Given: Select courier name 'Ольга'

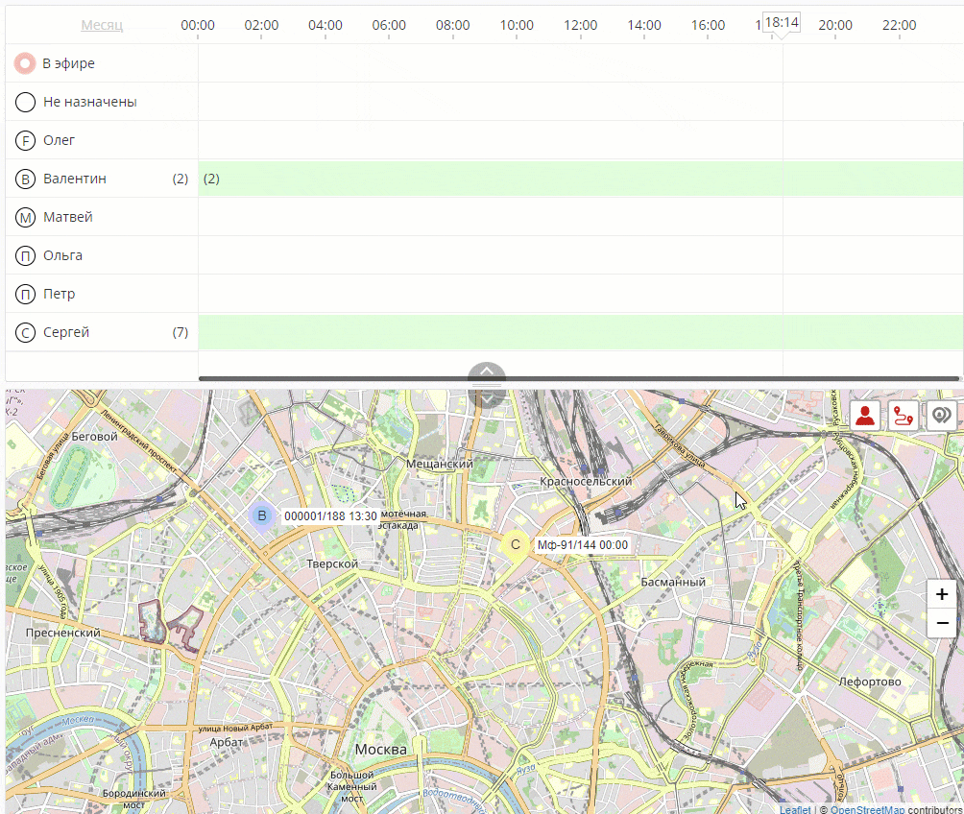Looking at the screenshot, I should point(62,255).
